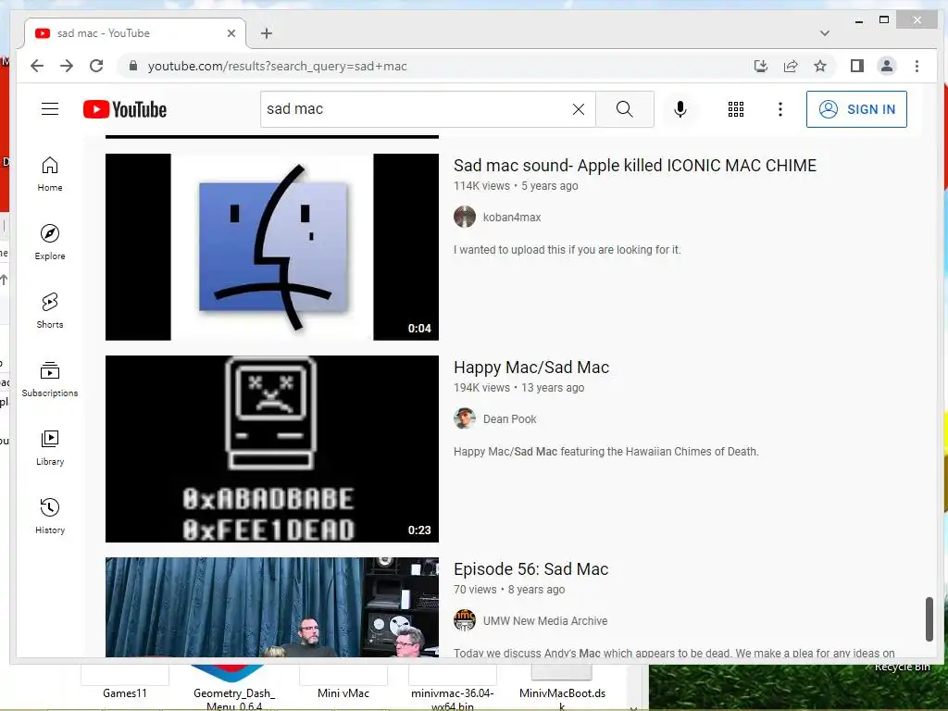This screenshot has height=711, width=948.
Task: Select Recycle Bin on desktop
Action: [x=902, y=667]
